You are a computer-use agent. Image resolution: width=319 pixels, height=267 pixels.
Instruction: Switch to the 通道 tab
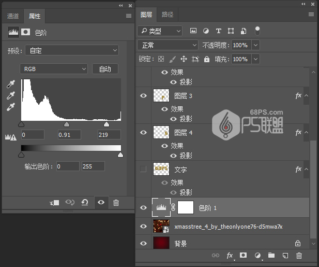(x=13, y=16)
